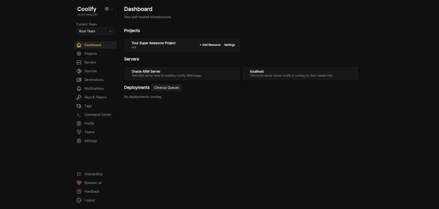
Task: Click the Keys & Tokens key icon
Action: click(x=79, y=97)
